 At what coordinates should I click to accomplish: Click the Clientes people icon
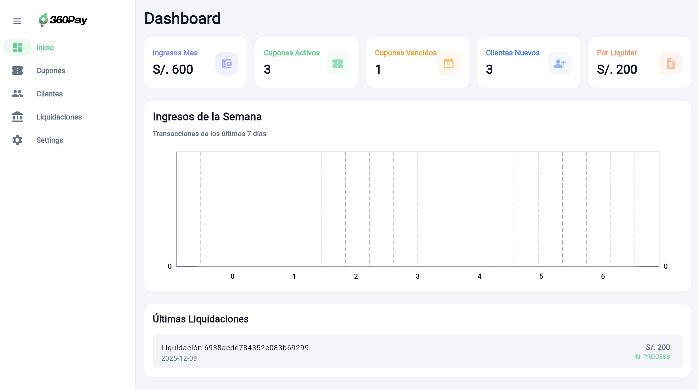coord(17,94)
